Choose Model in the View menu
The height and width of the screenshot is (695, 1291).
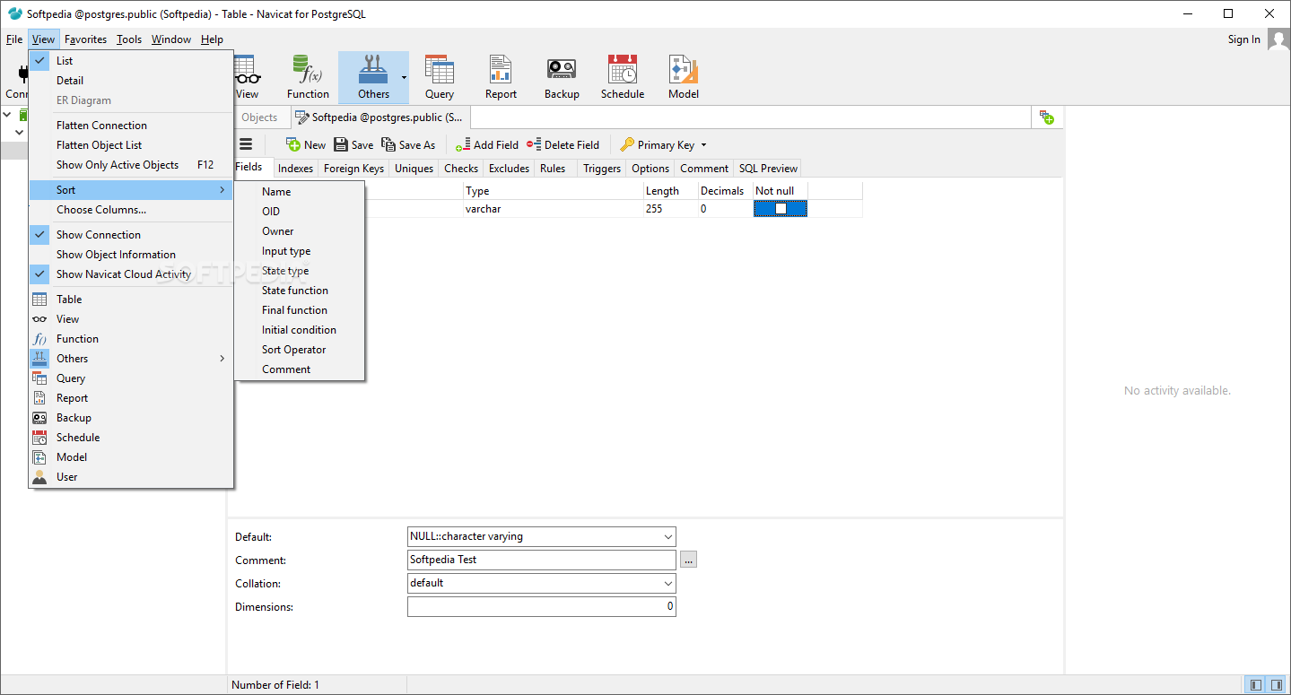point(131,457)
